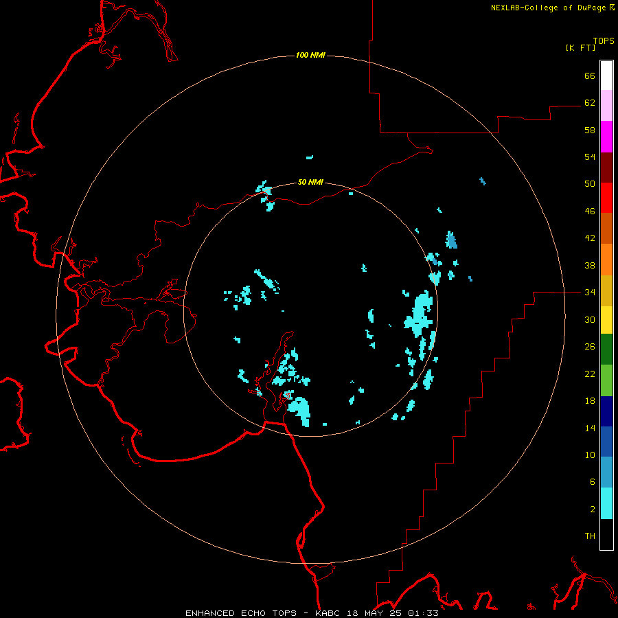Click the magenta legend swatch
618x618 pixels.
coord(606,137)
